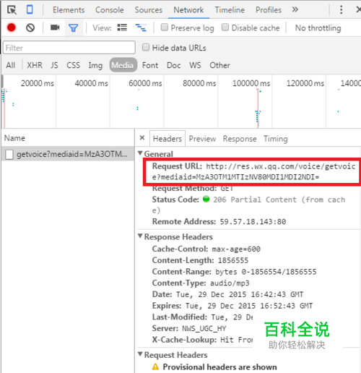Collapse the Request Headers section
Screen dimensions: 361x373
point(140,354)
